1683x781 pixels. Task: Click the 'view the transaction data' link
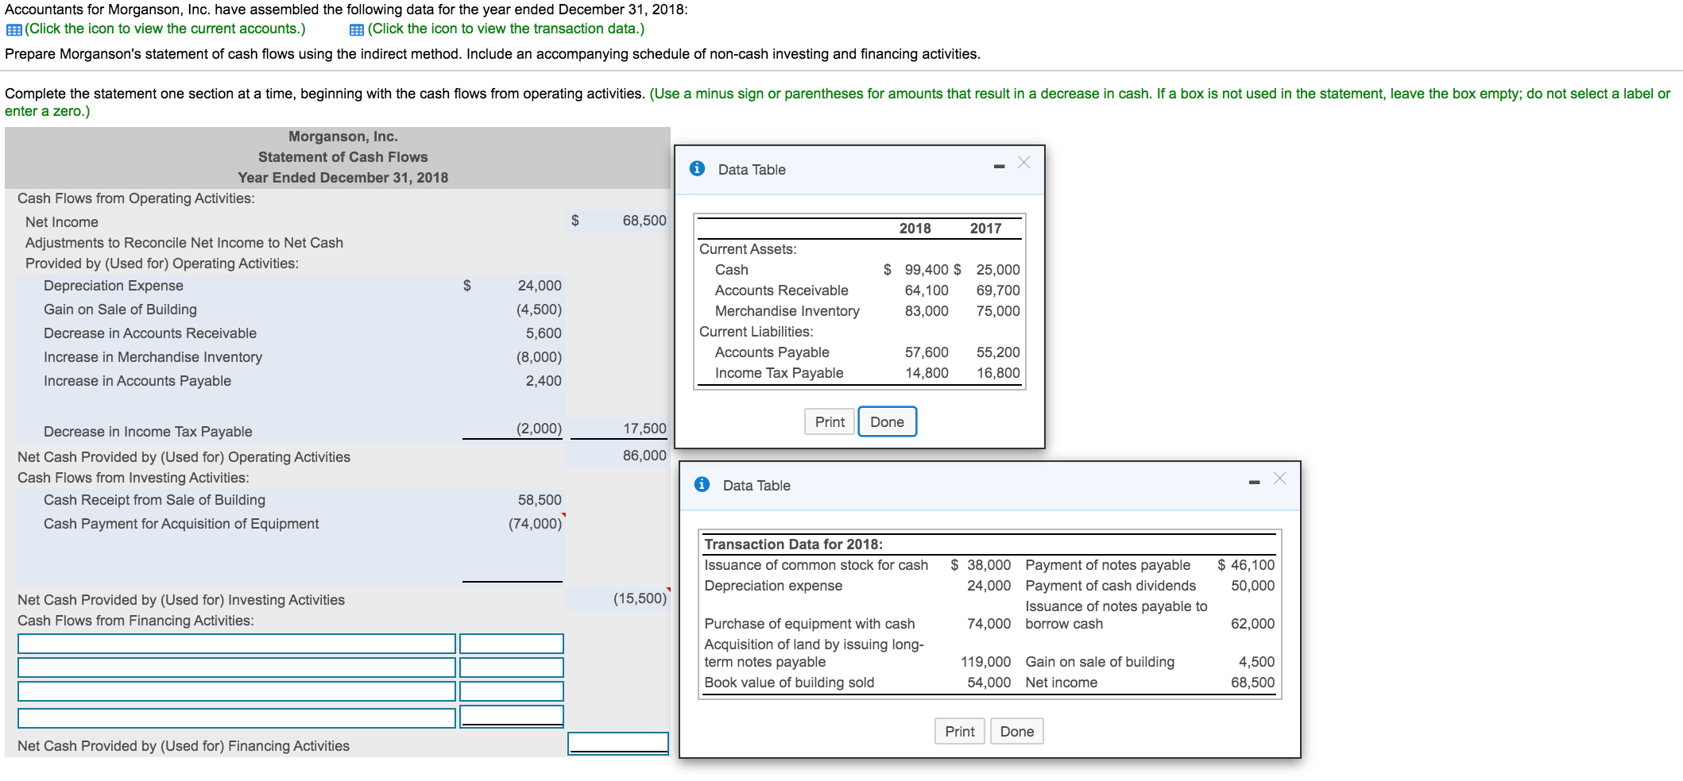click(506, 29)
